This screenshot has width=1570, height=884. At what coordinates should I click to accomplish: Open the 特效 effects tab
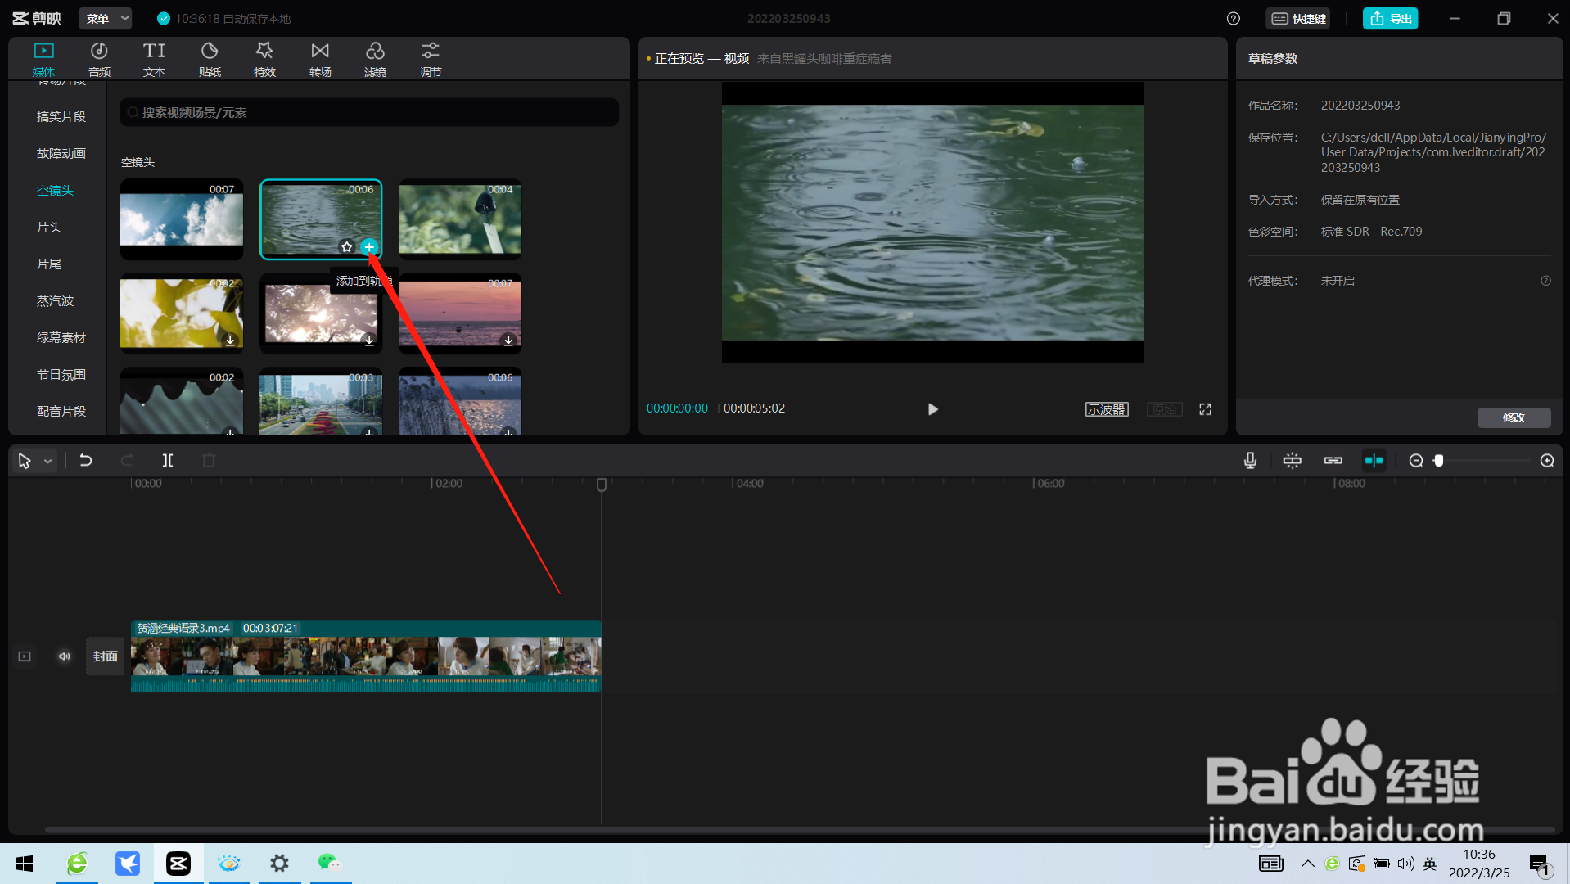(264, 60)
